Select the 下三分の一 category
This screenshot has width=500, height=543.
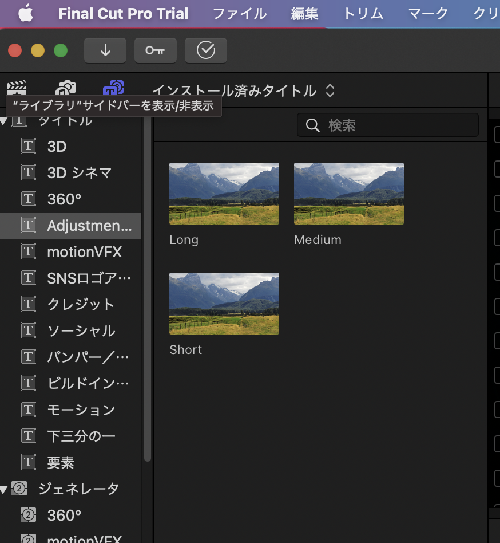70,436
